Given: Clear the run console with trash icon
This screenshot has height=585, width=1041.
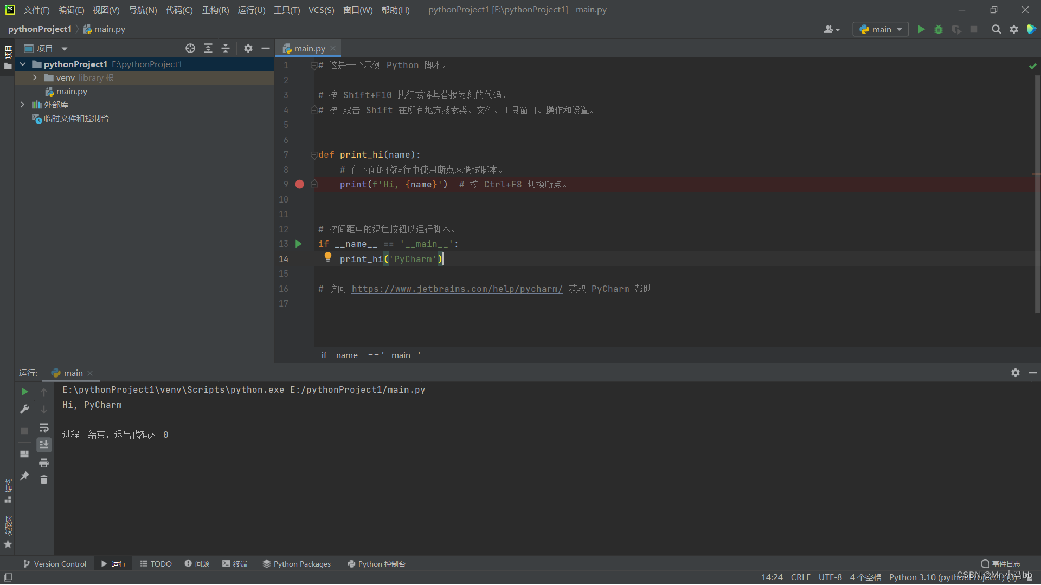Looking at the screenshot, I should (44, 480).
